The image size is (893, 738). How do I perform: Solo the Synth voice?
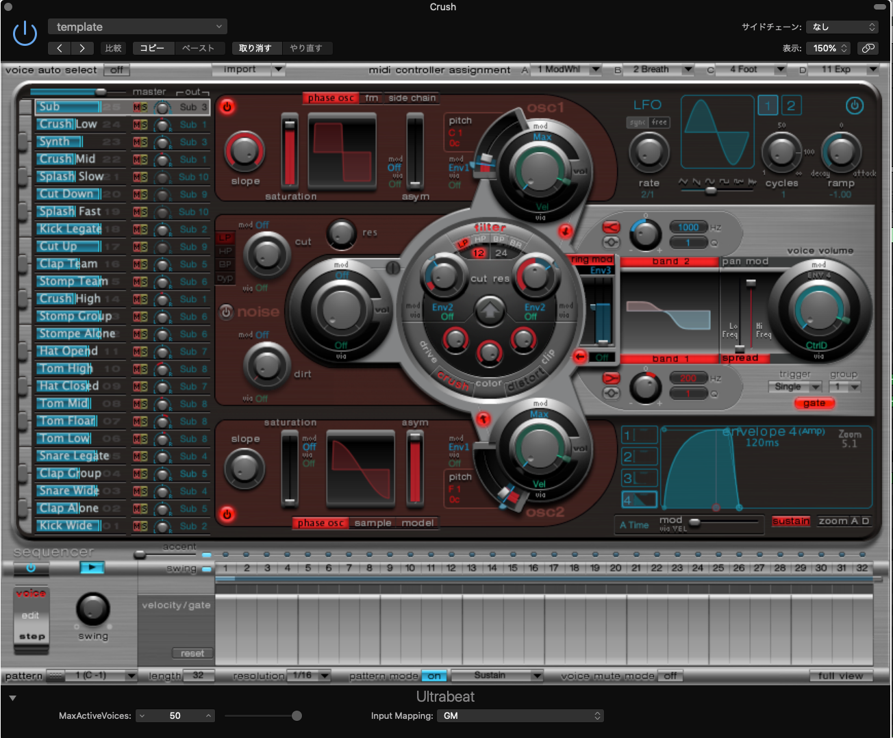click(x=144, y=142)
